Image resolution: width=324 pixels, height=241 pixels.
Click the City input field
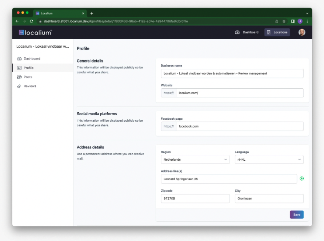click(x=269, y=198)
